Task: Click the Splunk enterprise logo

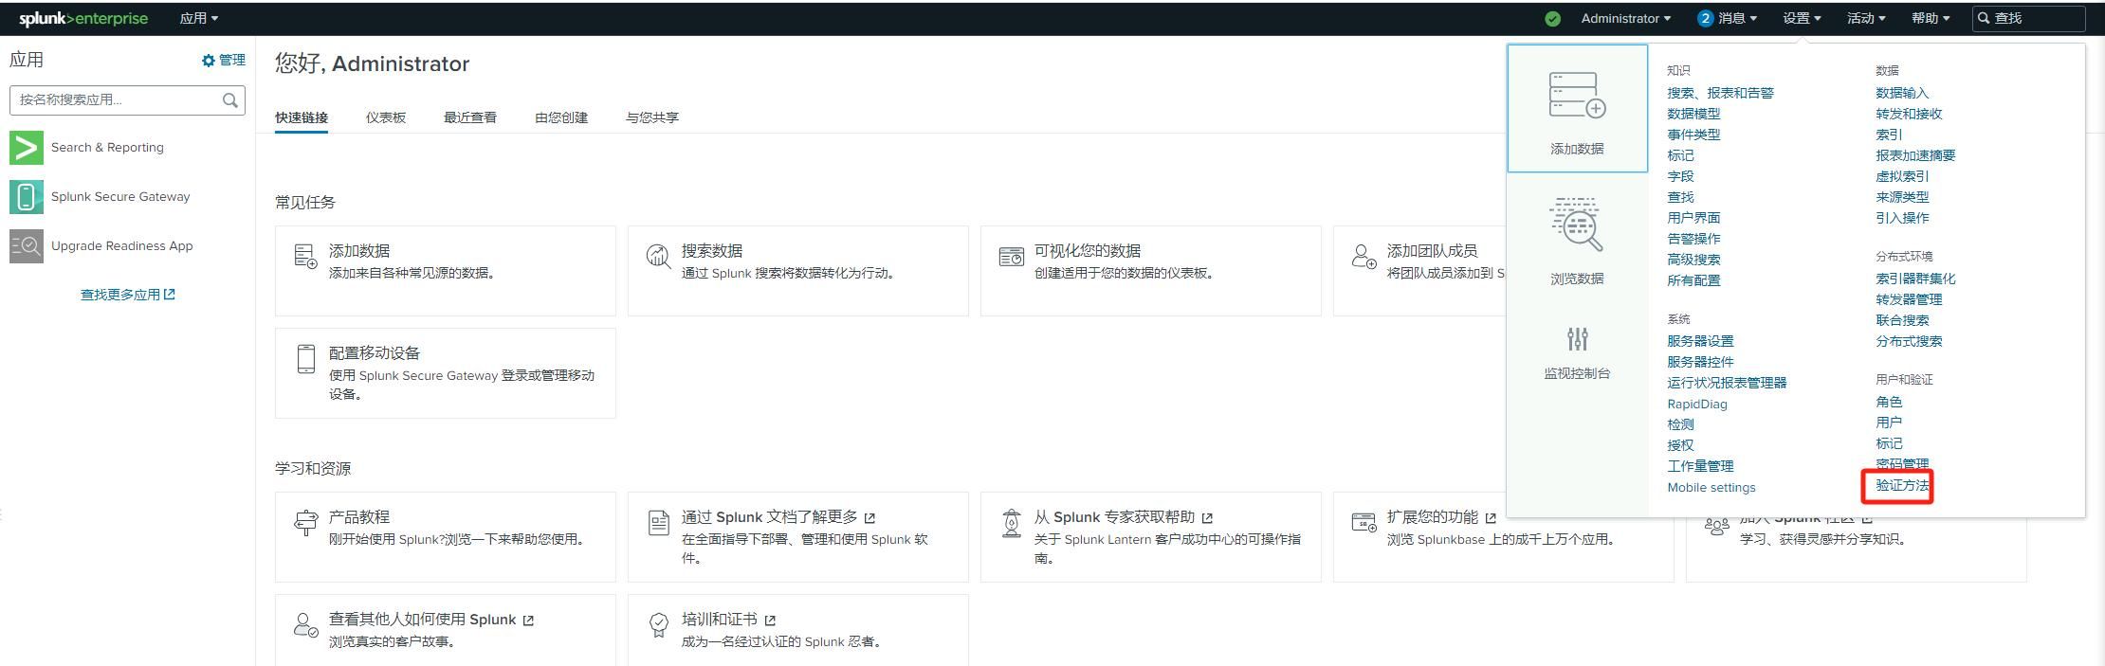Action: click(x=83, y=18)
